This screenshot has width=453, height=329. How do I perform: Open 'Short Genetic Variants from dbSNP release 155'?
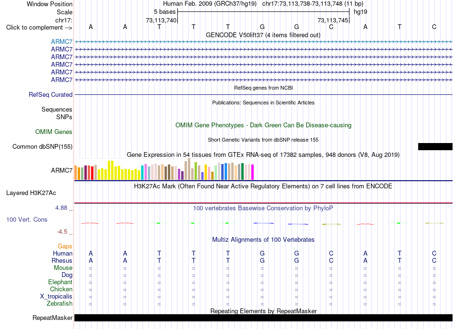[263, 140]
